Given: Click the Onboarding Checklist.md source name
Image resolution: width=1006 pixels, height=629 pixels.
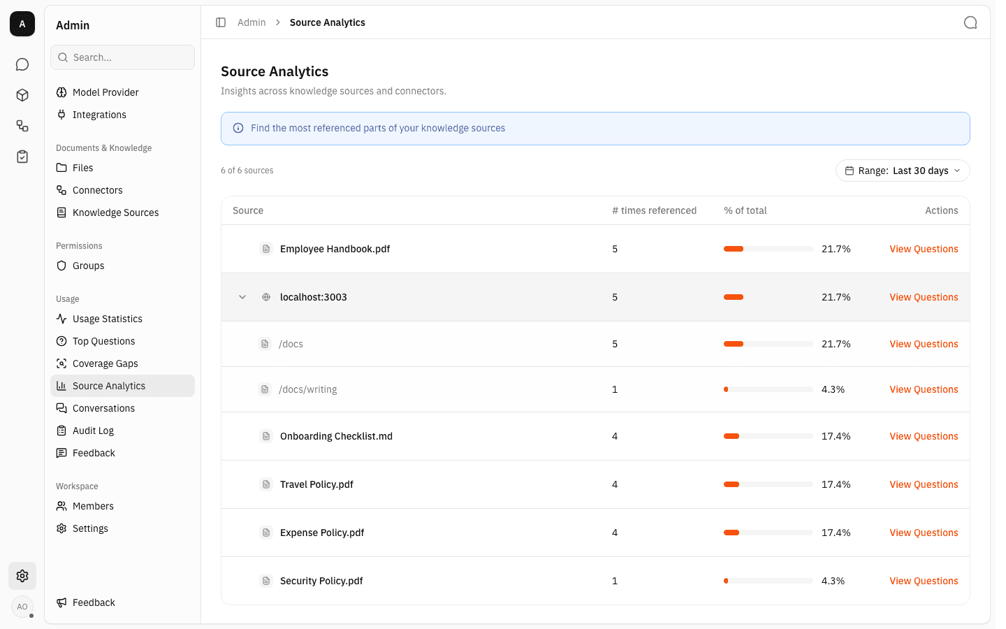Looking at the screenshot, I should (x=336, y=436).
